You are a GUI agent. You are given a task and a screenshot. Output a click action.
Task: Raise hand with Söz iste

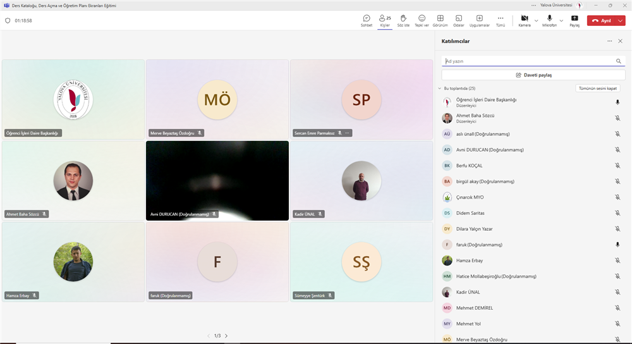pos(403,21)
